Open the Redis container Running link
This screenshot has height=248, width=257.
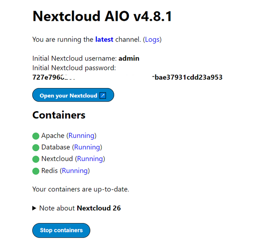[75, 171]
